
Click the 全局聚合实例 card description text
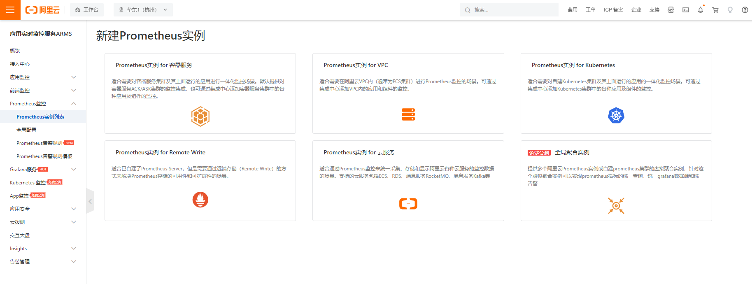point(616,176)
